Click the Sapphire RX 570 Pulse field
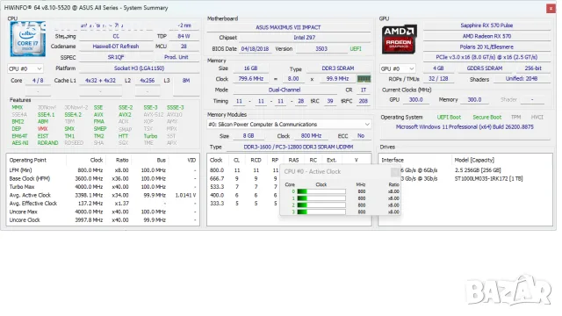 [x=486, y=25]
